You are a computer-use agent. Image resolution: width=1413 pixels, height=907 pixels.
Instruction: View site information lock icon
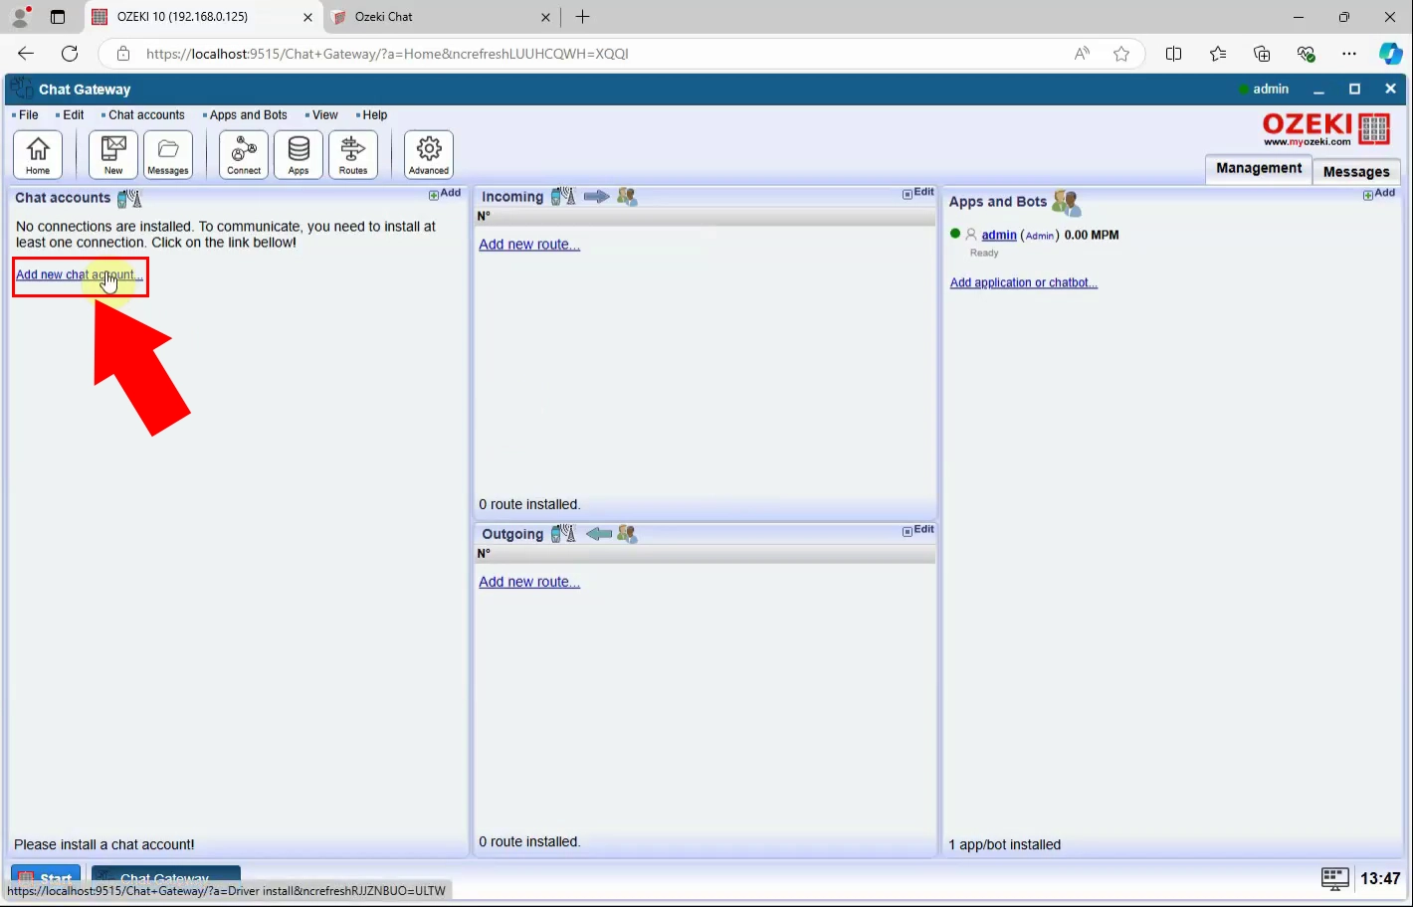pyautogui.click(x=123, y=54)
